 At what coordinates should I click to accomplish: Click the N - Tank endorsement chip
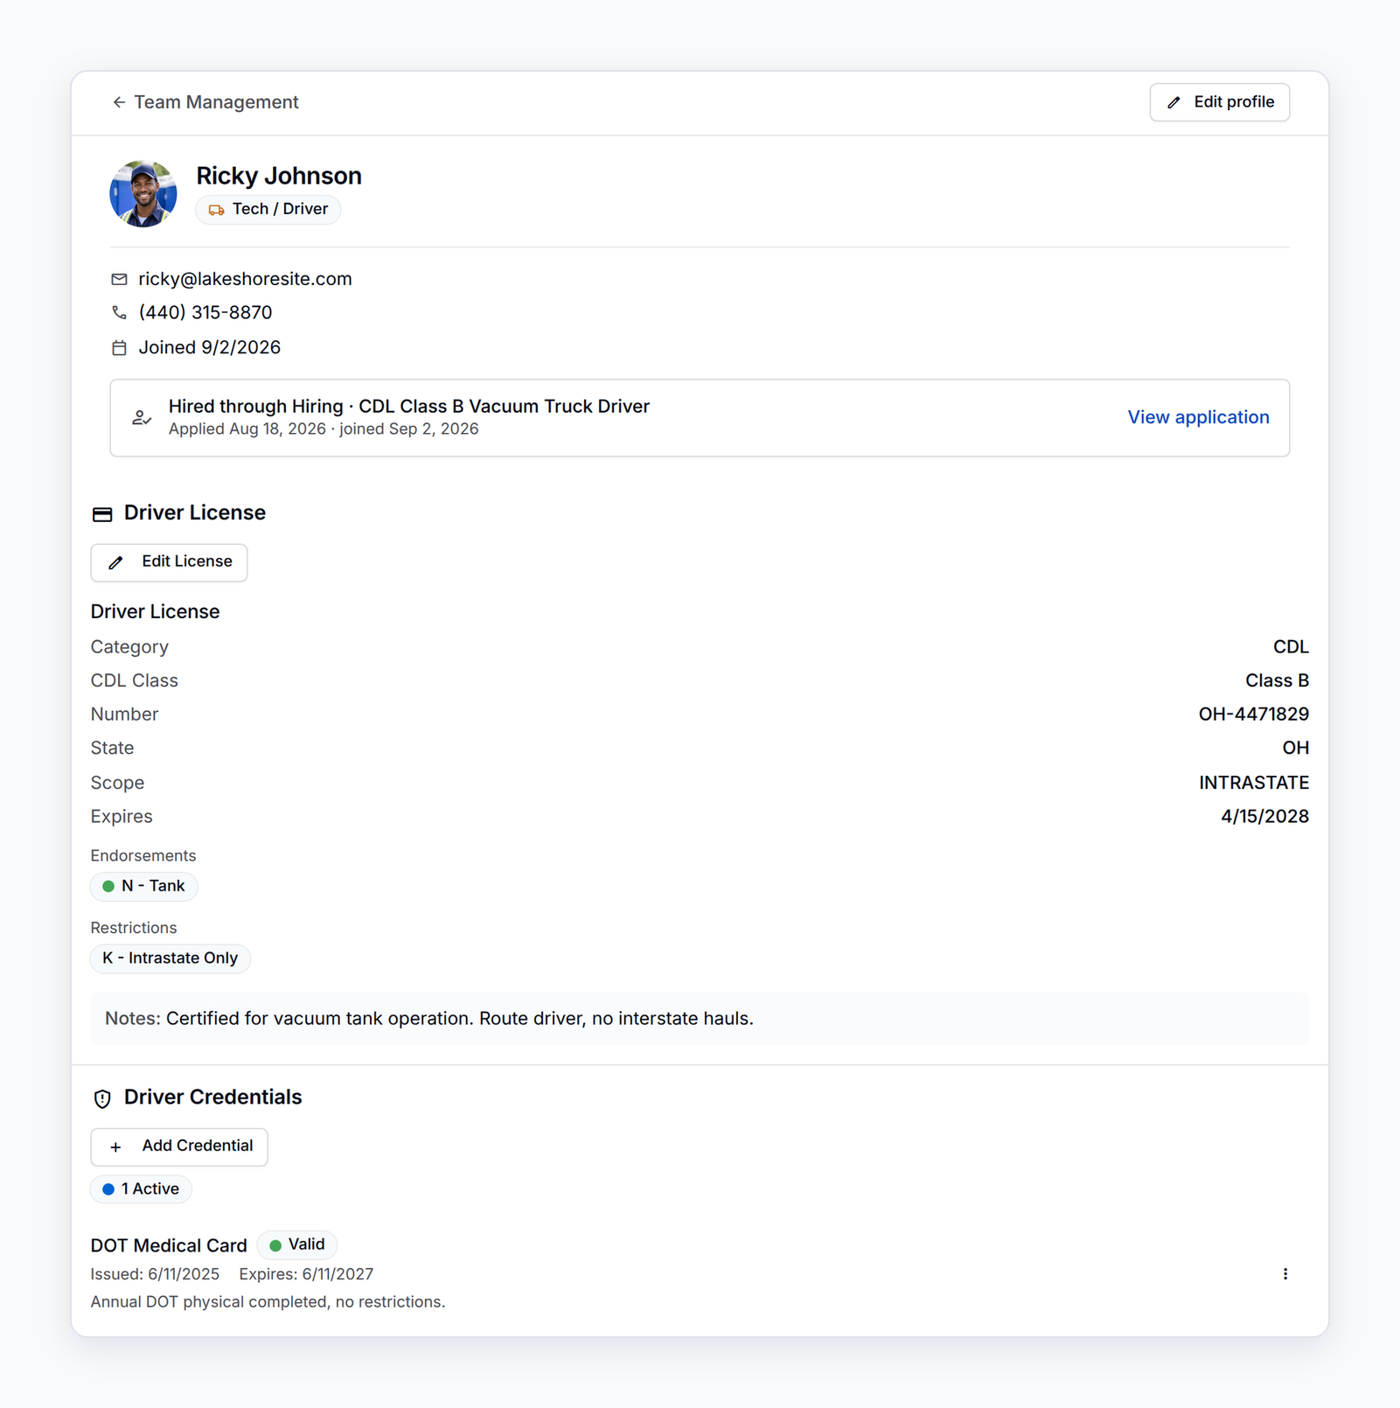click(144, 886)
